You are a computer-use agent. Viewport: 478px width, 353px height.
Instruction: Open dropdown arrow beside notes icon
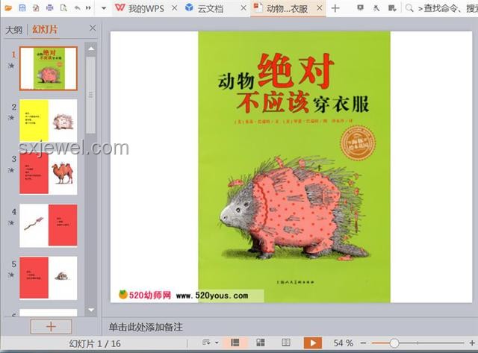click(217, 343)
